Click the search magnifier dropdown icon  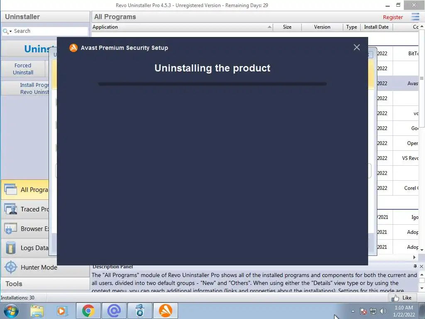coord(7,32)
